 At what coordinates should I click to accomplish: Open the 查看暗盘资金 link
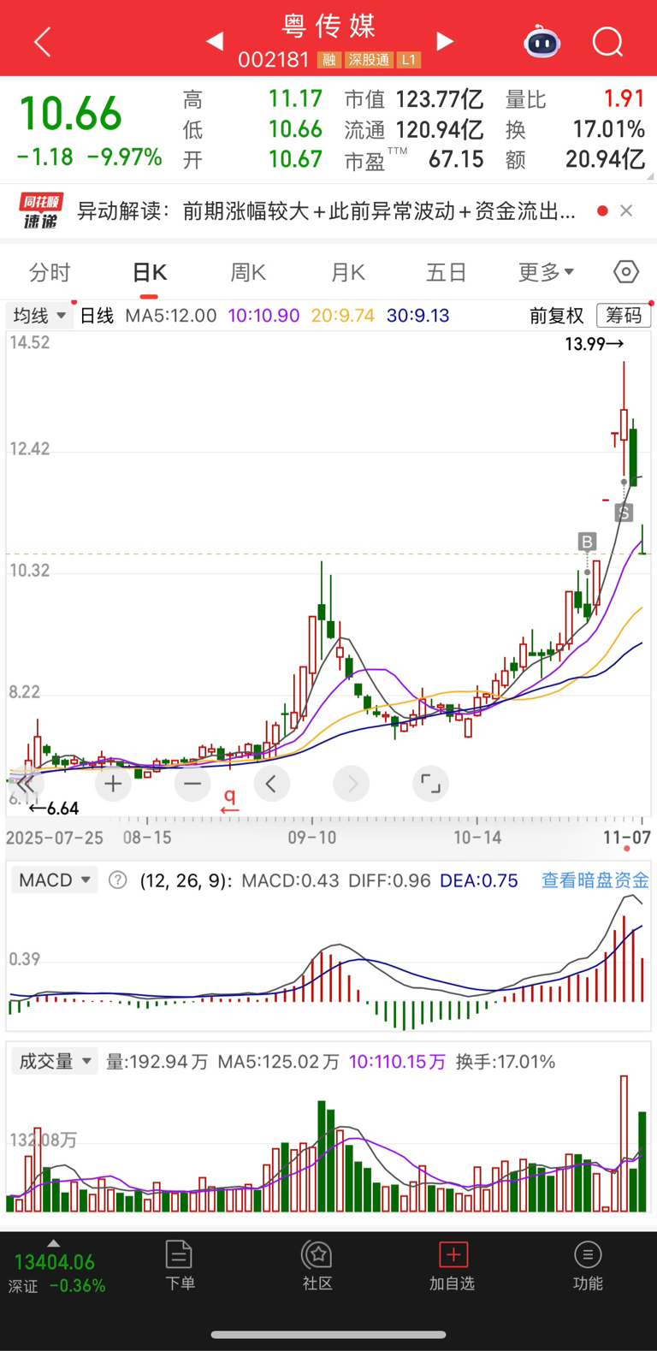[x=595, y=880]
